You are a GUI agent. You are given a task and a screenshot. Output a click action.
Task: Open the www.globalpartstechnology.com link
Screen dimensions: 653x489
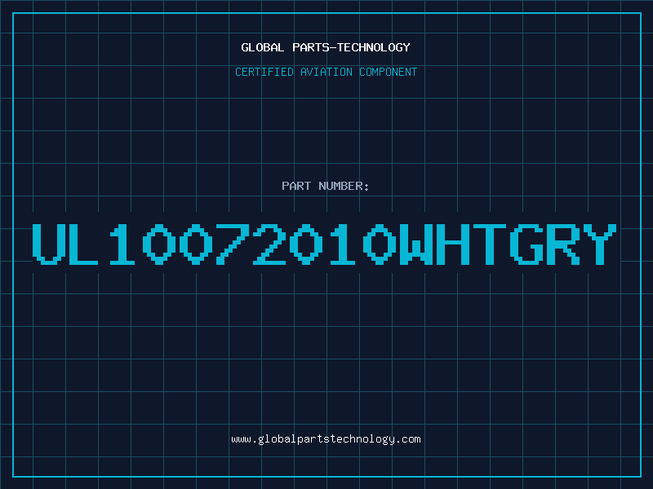tap(326, 439)
